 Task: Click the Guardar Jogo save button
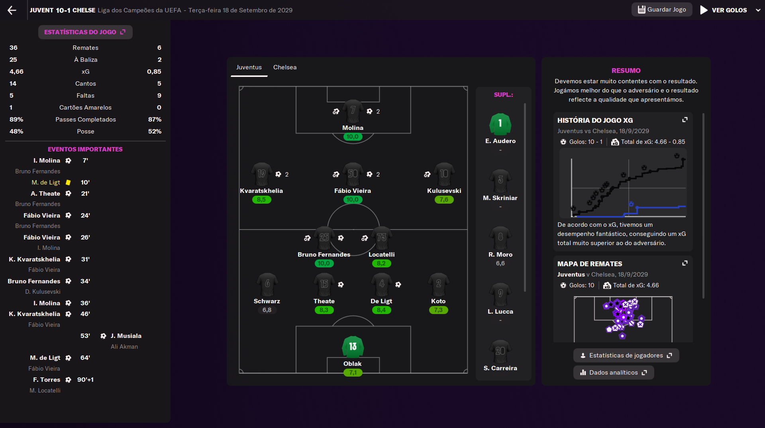tap(662, 10)
